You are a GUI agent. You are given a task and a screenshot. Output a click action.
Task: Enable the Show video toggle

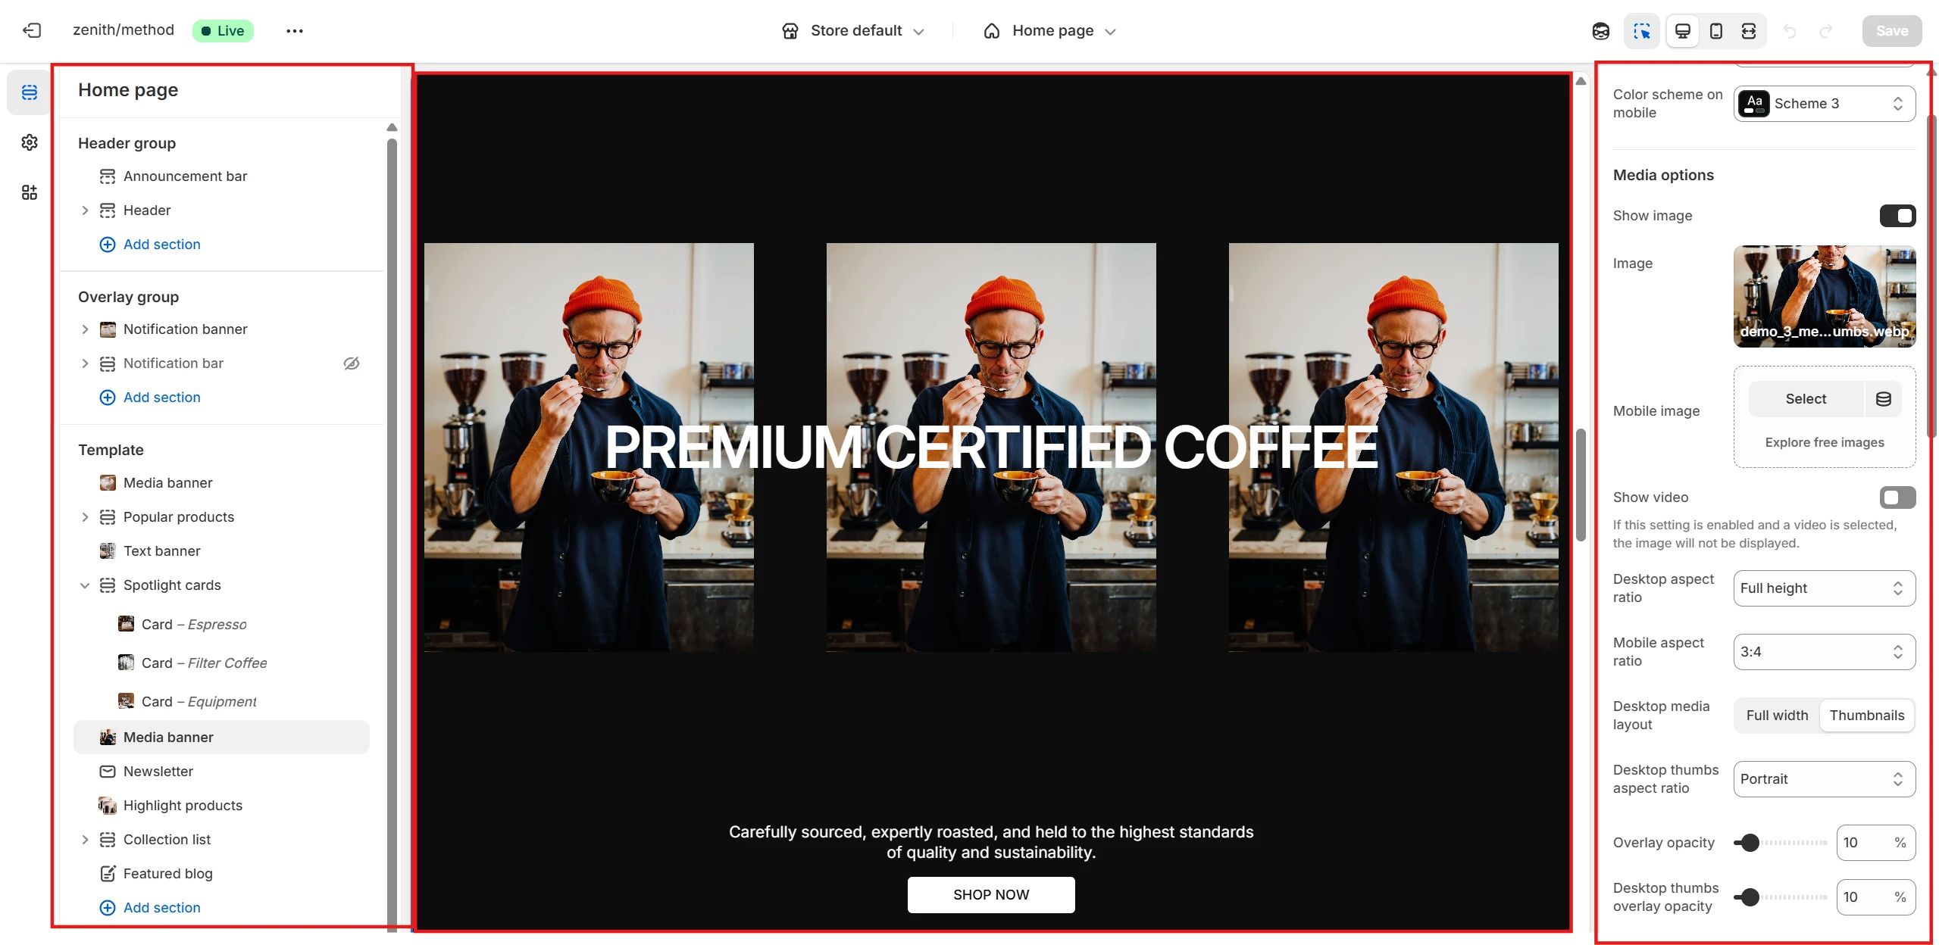tap(1897, 497)
